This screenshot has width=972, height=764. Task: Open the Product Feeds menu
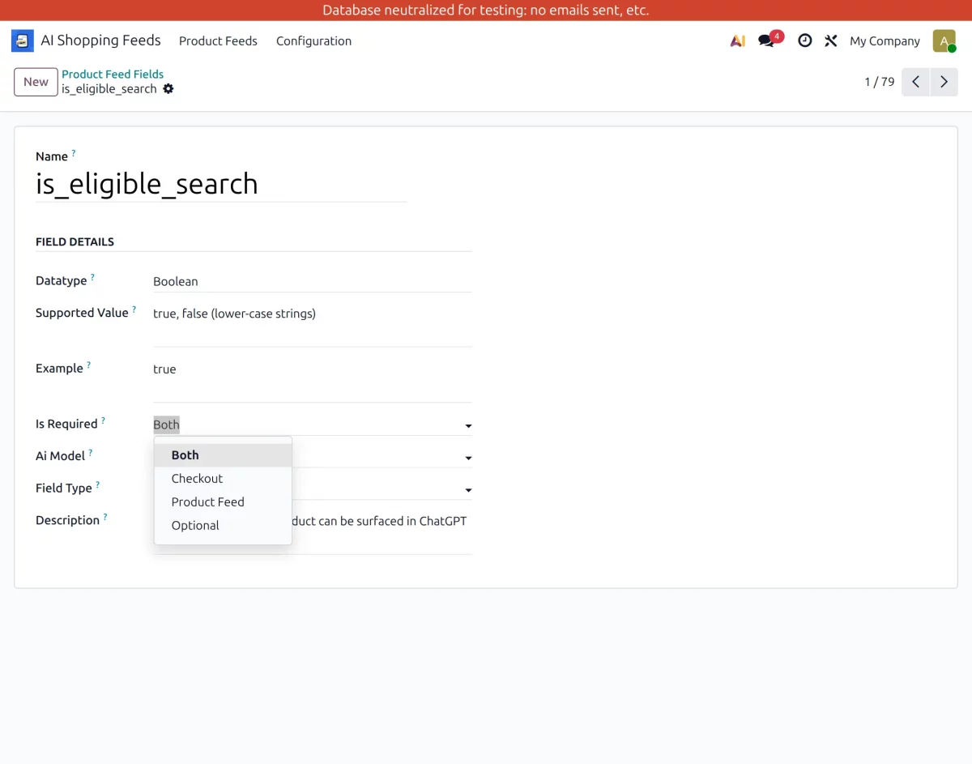[218, 41]
